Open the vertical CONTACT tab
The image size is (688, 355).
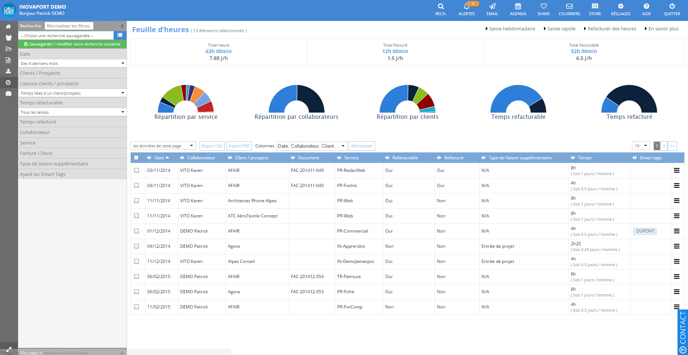(x=683, y=332)
